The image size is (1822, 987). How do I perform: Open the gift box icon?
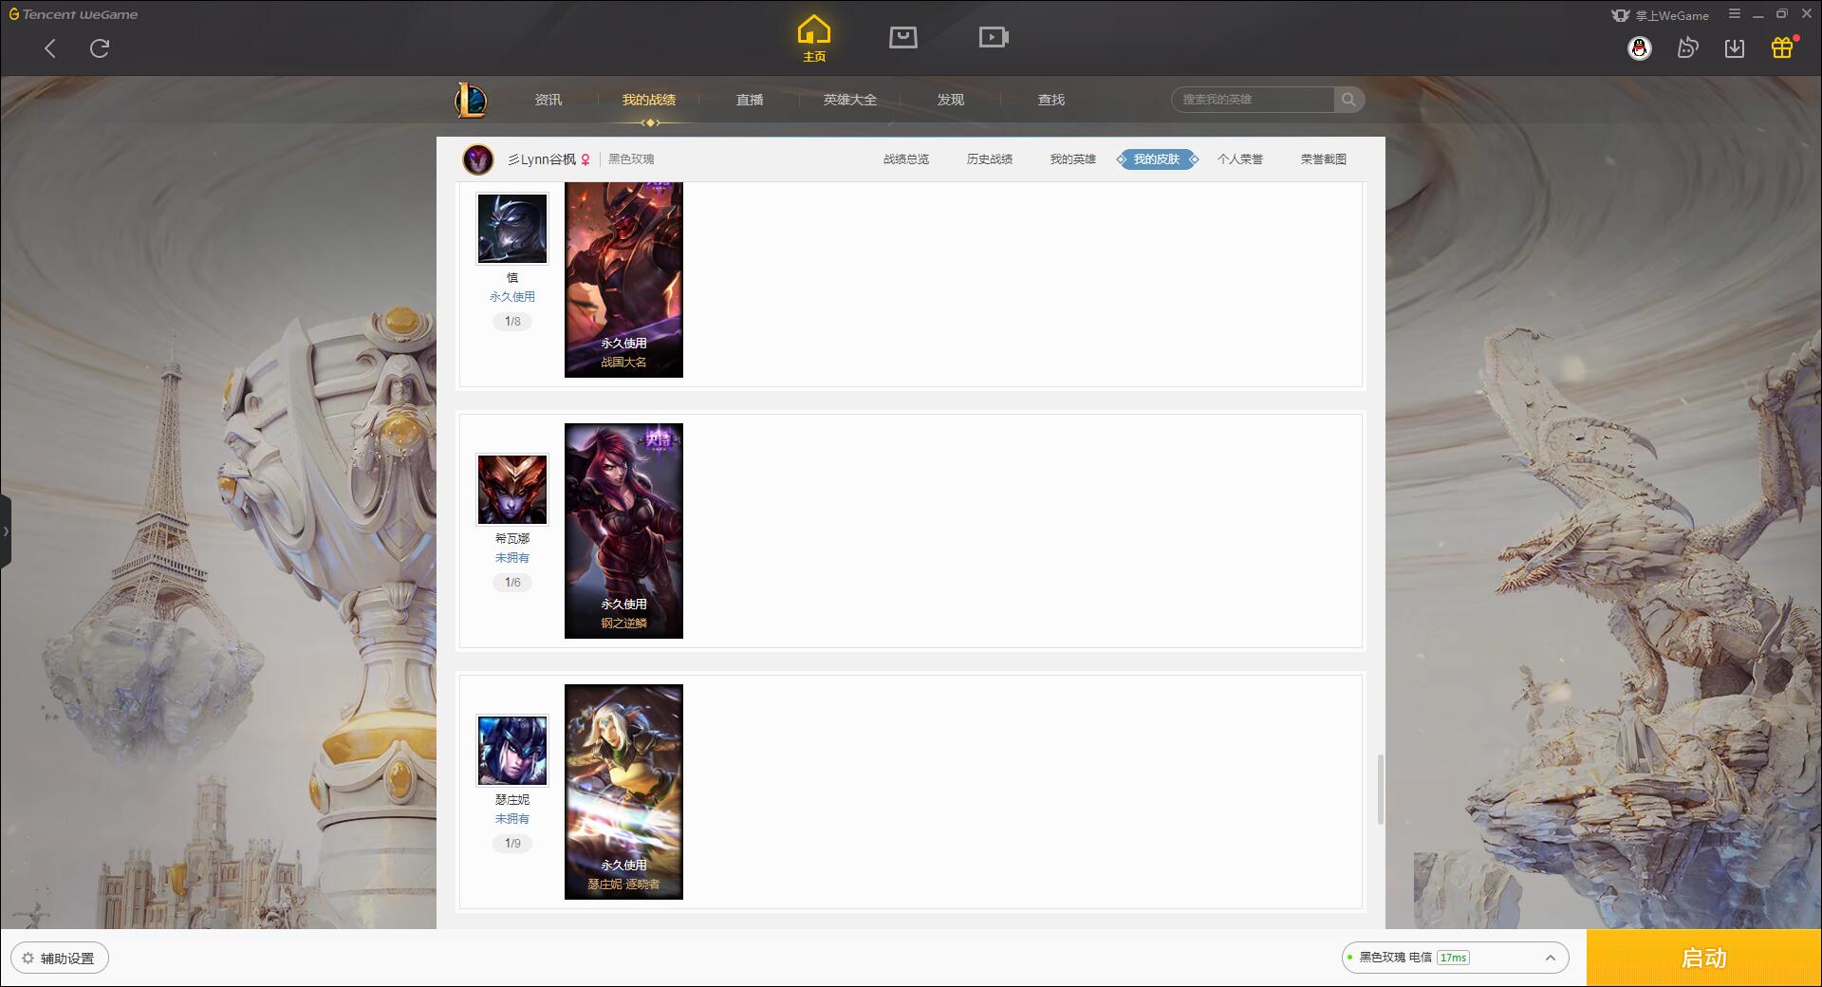[x=1783, y=47]
